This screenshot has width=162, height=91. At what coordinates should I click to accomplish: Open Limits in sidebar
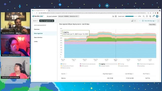coord(36,41)
